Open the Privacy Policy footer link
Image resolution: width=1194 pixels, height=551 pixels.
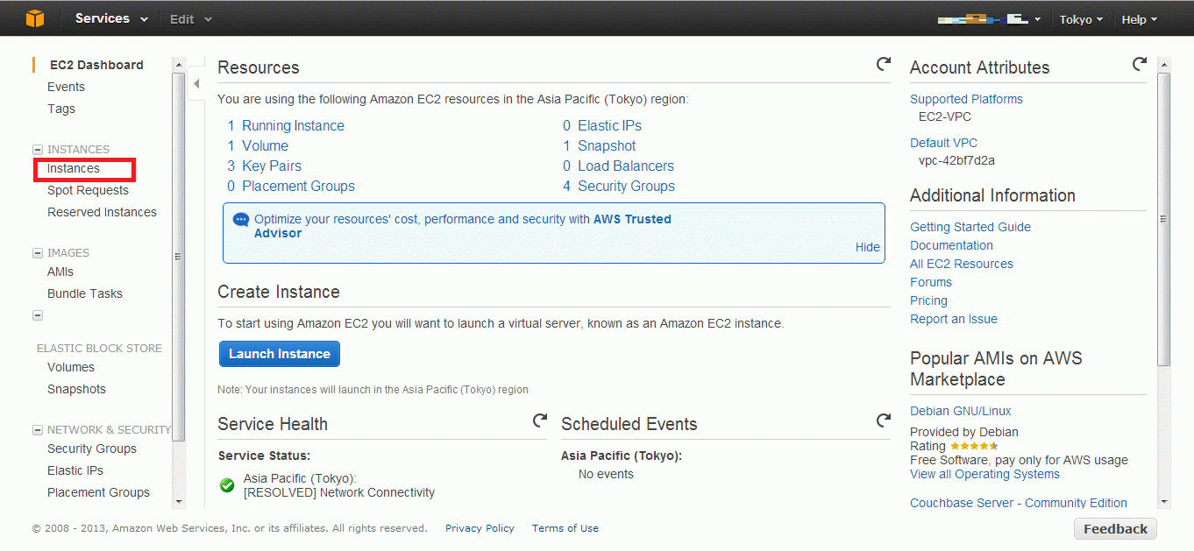click(480, 528)
